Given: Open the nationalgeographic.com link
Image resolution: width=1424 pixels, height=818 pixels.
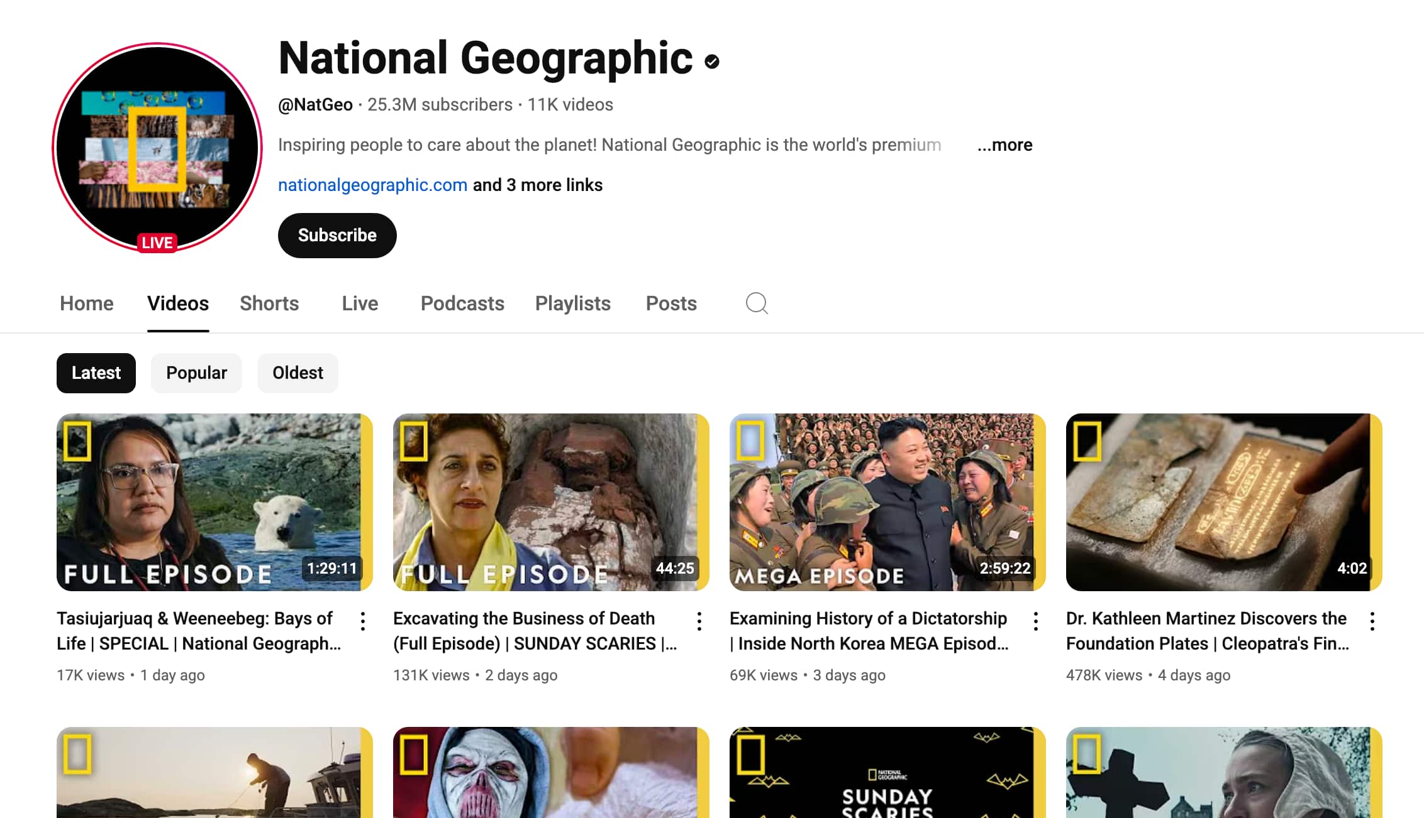Looking at the screenshot, I should [x=372, y=185].
